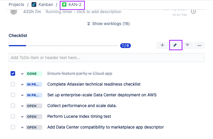This screenshot has width=213, height=139.
Task: Expand Show worklogs (16)
Action: point(108,24)
